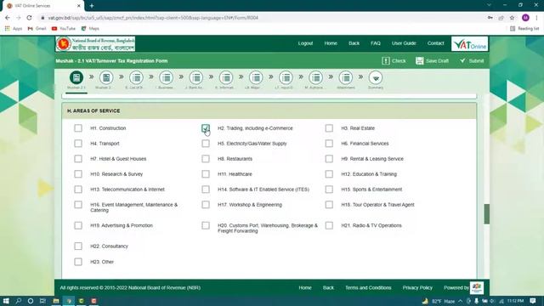Reload the page in the browser
The image size is (544, 306).
click(x=29, y=18)
